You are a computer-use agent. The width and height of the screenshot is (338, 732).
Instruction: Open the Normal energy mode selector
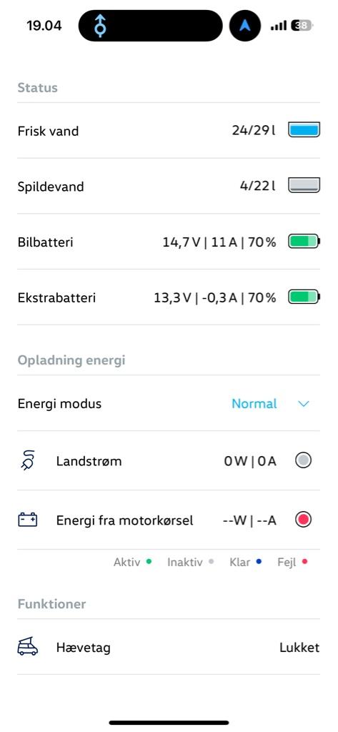(254, 404)
